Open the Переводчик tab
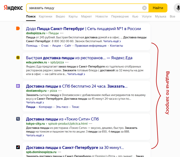180x157 pixels. [x=120, y=17]
